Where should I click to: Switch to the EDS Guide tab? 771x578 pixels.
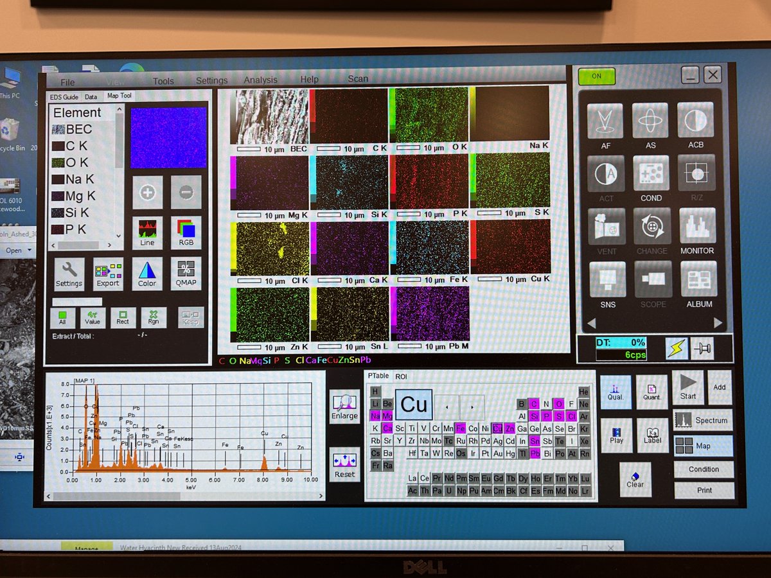[64, 97]
